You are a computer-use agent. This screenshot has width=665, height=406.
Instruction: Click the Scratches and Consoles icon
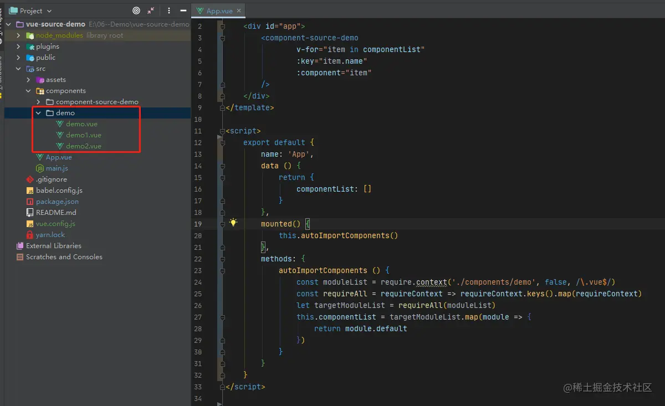[20, 257]
